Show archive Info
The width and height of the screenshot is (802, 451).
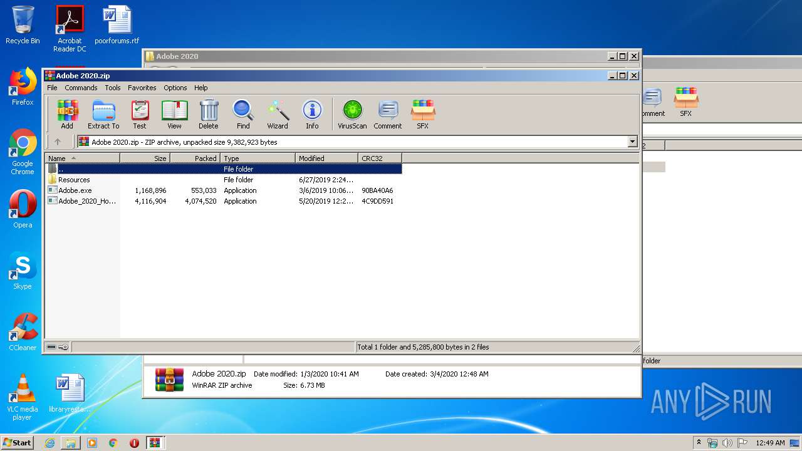[x=312, y=114]
